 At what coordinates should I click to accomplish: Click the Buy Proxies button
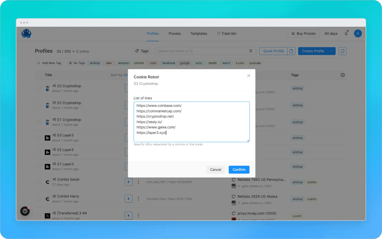click(303, 33)
